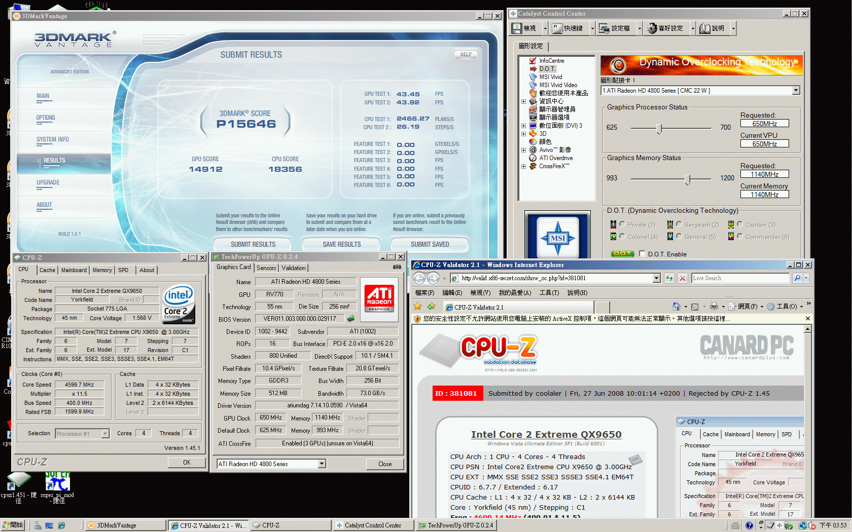This screenshot has width=852, height=532.
Task: Click SUBMIT SAVED in 3DMark Vantage
Action: [x=430, y=244]
